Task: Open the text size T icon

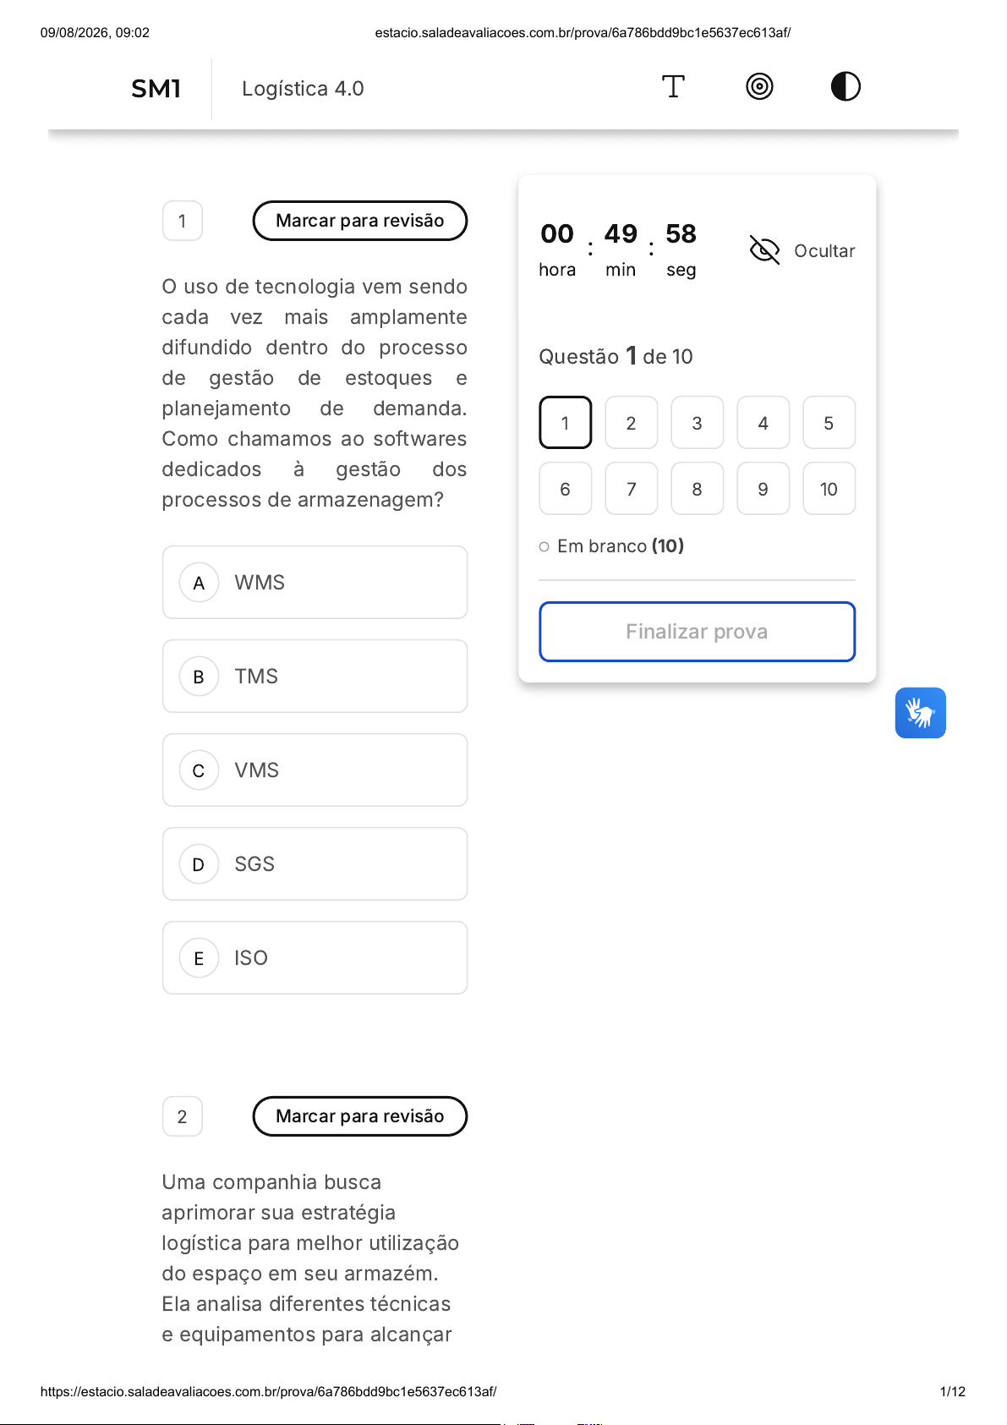Action: click(x=673, y=86)
